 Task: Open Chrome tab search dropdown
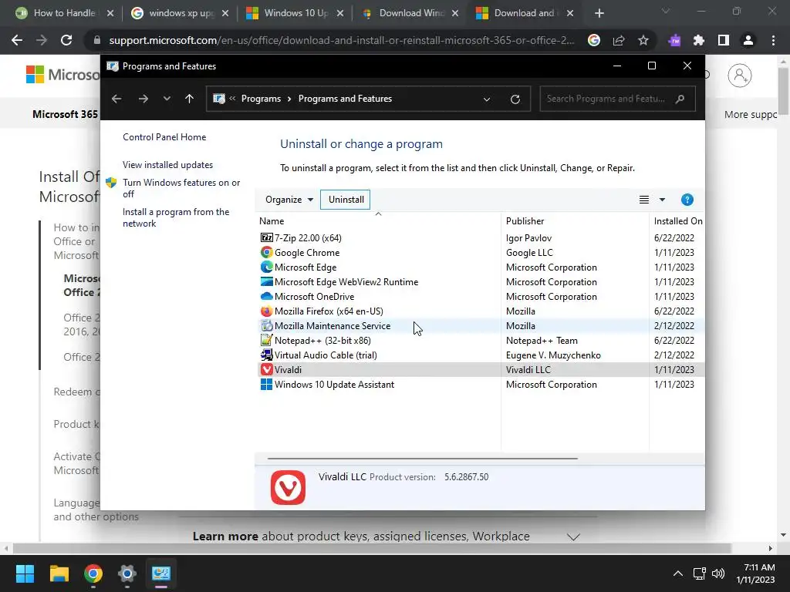point(666,11)
